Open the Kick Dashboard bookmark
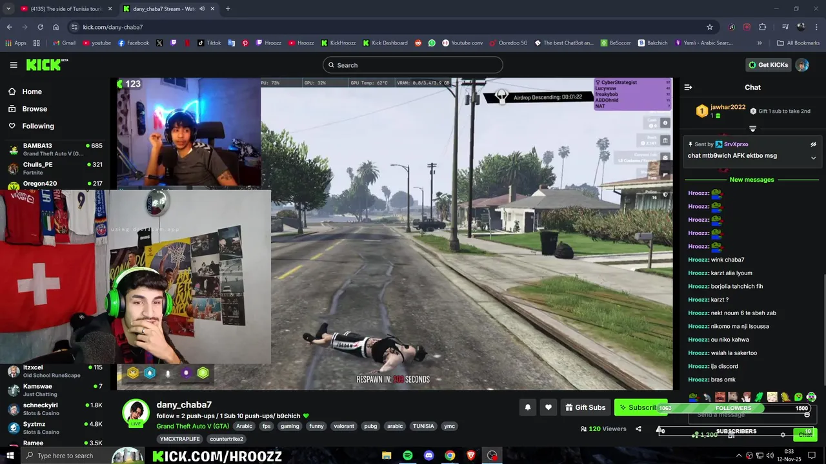The image size is (826, 464). 385,43
